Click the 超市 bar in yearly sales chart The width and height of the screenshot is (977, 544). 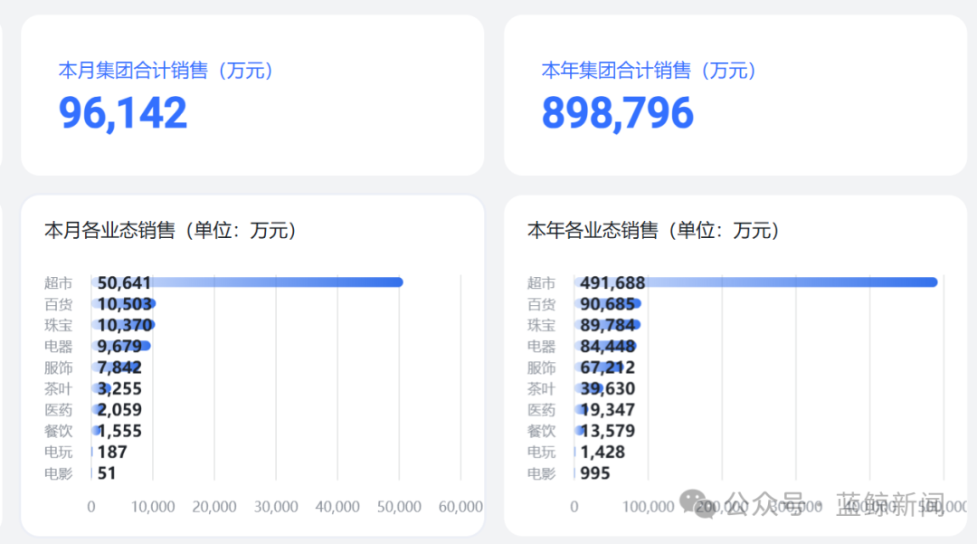pos(755,282)
